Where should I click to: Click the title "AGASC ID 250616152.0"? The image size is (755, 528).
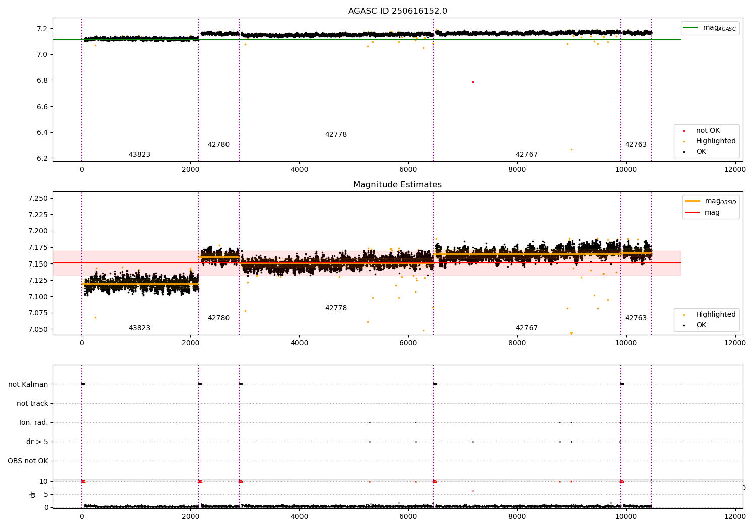click(x=398, y=11)
